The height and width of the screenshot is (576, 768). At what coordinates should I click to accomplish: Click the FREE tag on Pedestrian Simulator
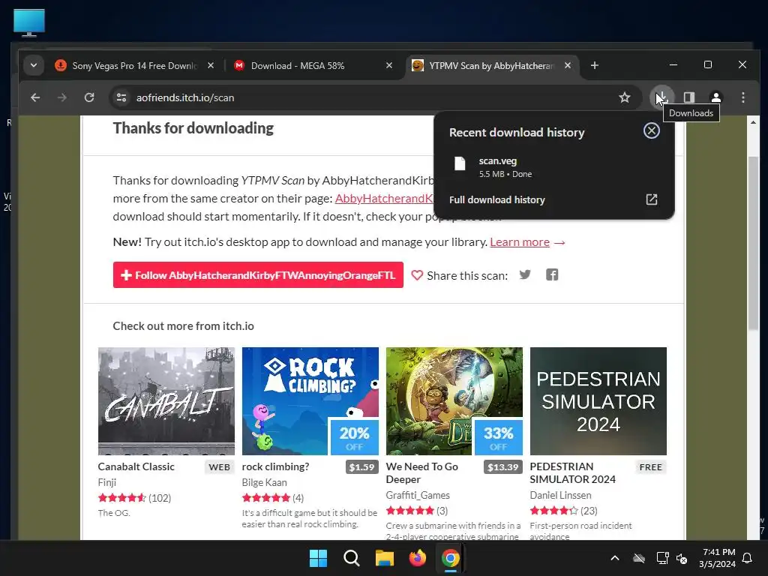pos(650,466)
